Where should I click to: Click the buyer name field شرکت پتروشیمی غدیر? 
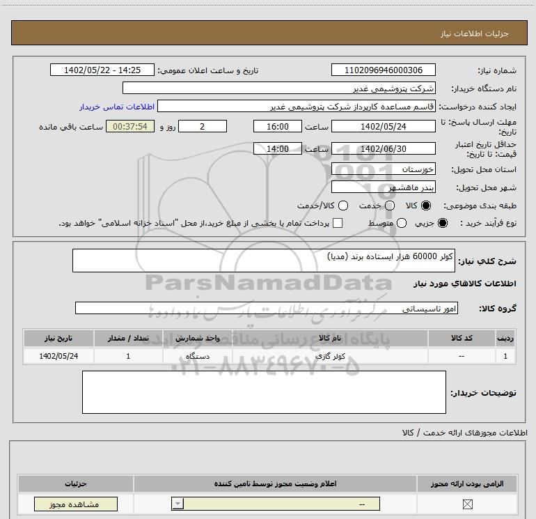[279, 88]
